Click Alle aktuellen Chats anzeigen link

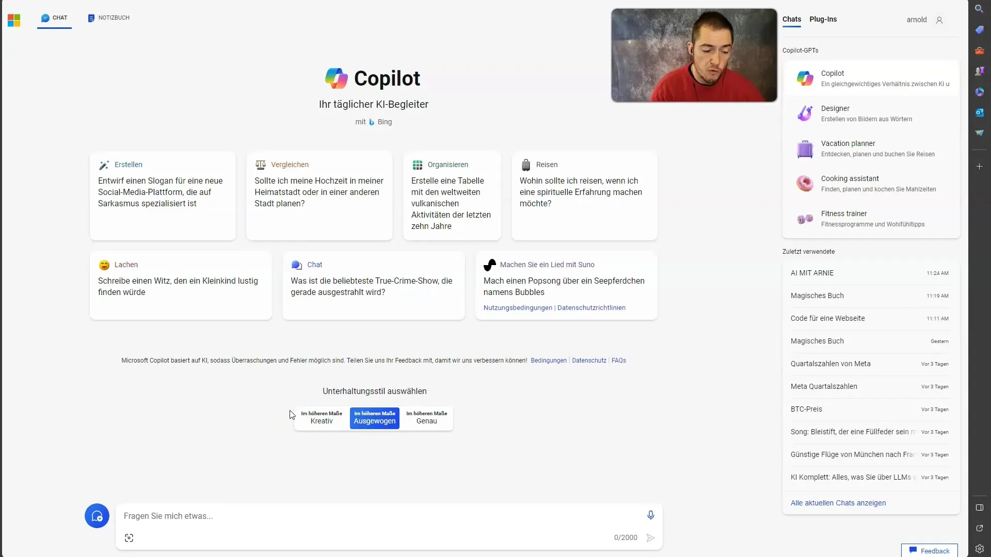(x=838, y=503)
